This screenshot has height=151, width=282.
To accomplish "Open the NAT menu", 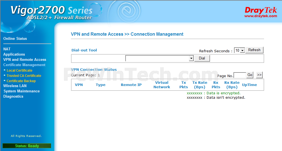I will pos(7,49).
